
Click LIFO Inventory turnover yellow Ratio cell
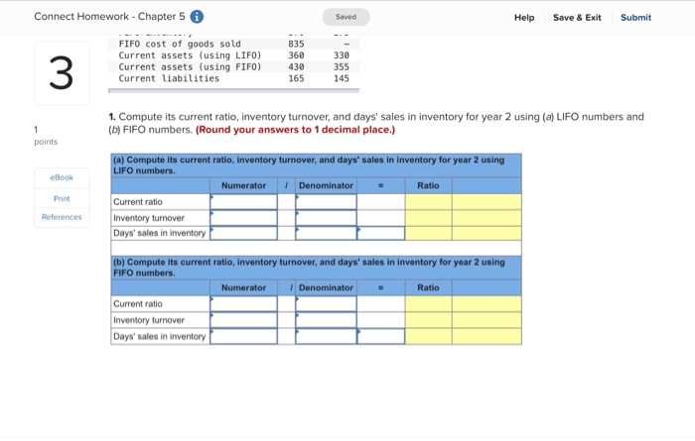pos(428,218)
